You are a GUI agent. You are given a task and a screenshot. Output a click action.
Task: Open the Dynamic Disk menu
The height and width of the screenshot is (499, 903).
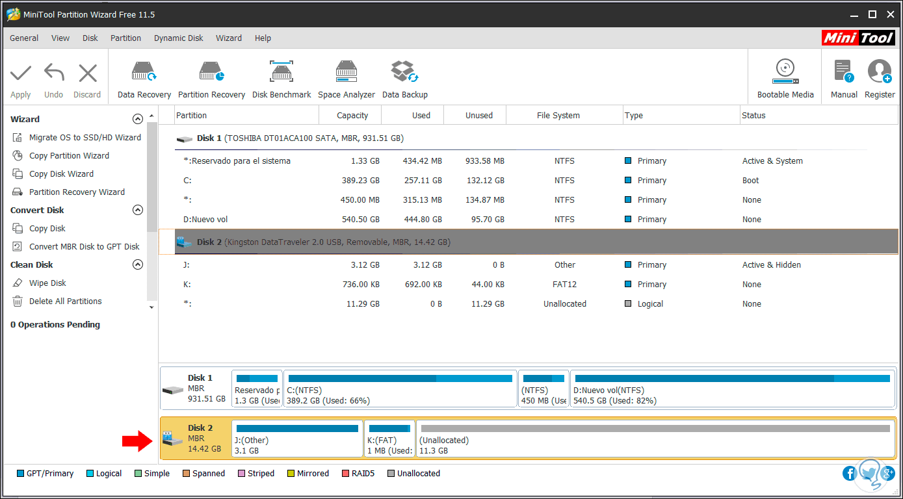pyautogui.click(x=178, y=38)
